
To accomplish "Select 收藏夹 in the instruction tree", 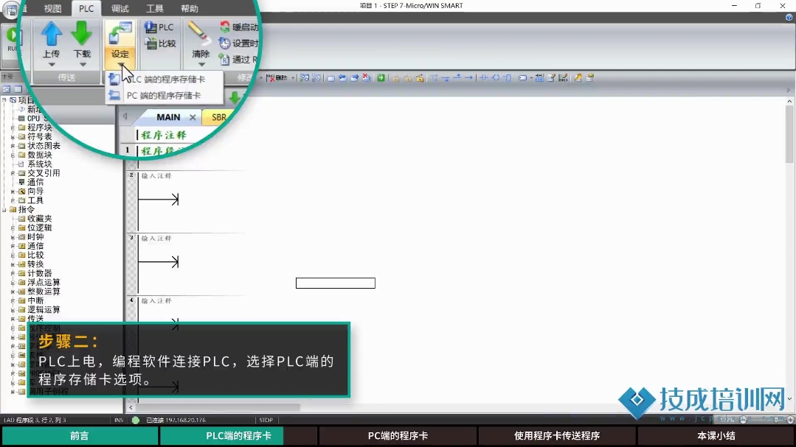I will [x=40, y=219].
